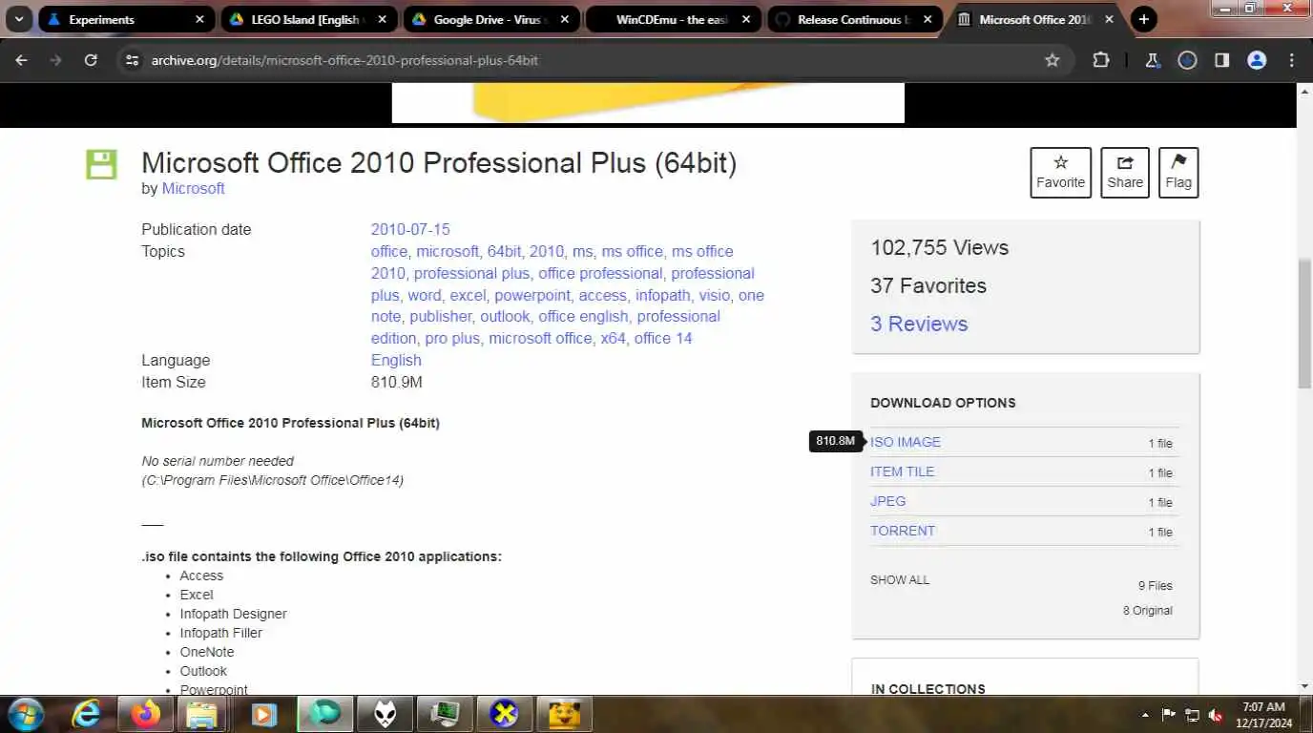
Task: Switch to the WinCDEmu tab
Action: click(x=674, y=19)
